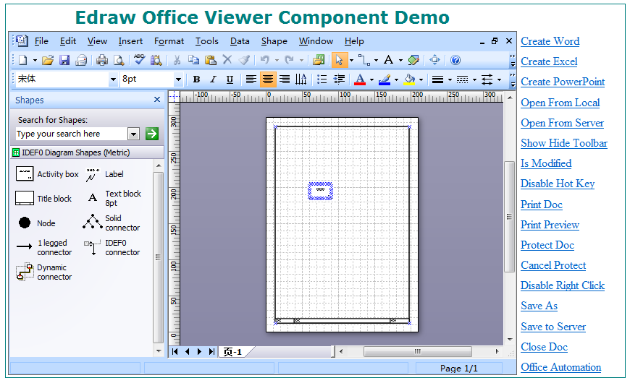
Task: Open the font name dropdown
Action: tap(113, 79)
